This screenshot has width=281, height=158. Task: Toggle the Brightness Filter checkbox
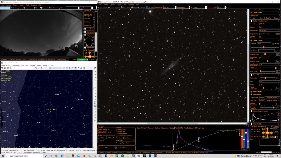pyautogui.click(x=117, y=134)
